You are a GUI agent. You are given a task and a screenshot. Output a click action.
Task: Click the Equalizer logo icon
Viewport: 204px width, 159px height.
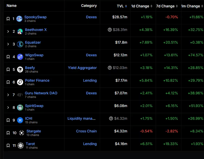(20, 44)
